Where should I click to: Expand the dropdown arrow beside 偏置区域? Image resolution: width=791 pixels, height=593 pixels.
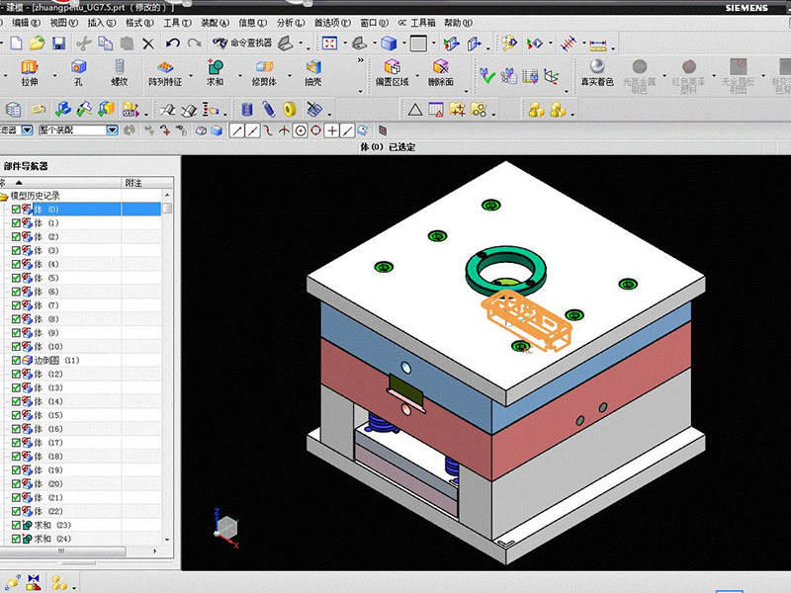(x=417, y=76)
